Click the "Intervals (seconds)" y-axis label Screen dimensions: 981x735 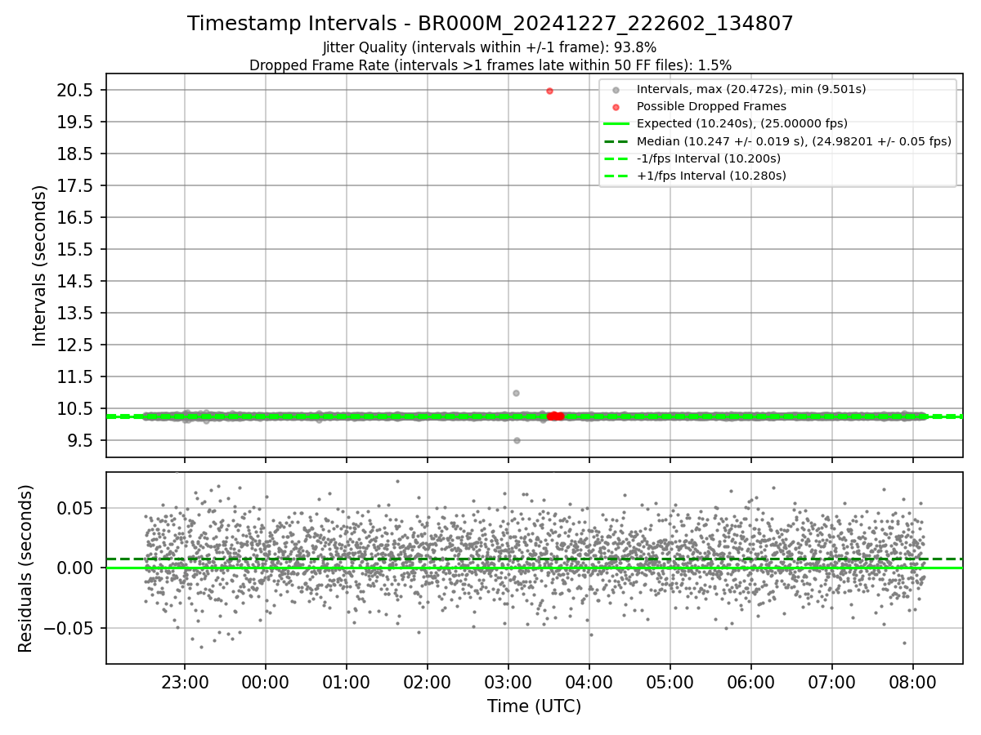coord(40,265)
